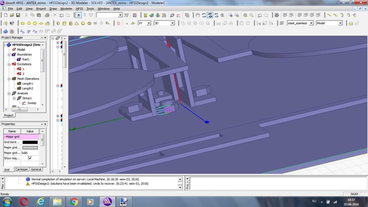This screenshot has width=368, height=207.
Task: Open the XY drawing plane dropdown
Action: click(x=149, y=23)
